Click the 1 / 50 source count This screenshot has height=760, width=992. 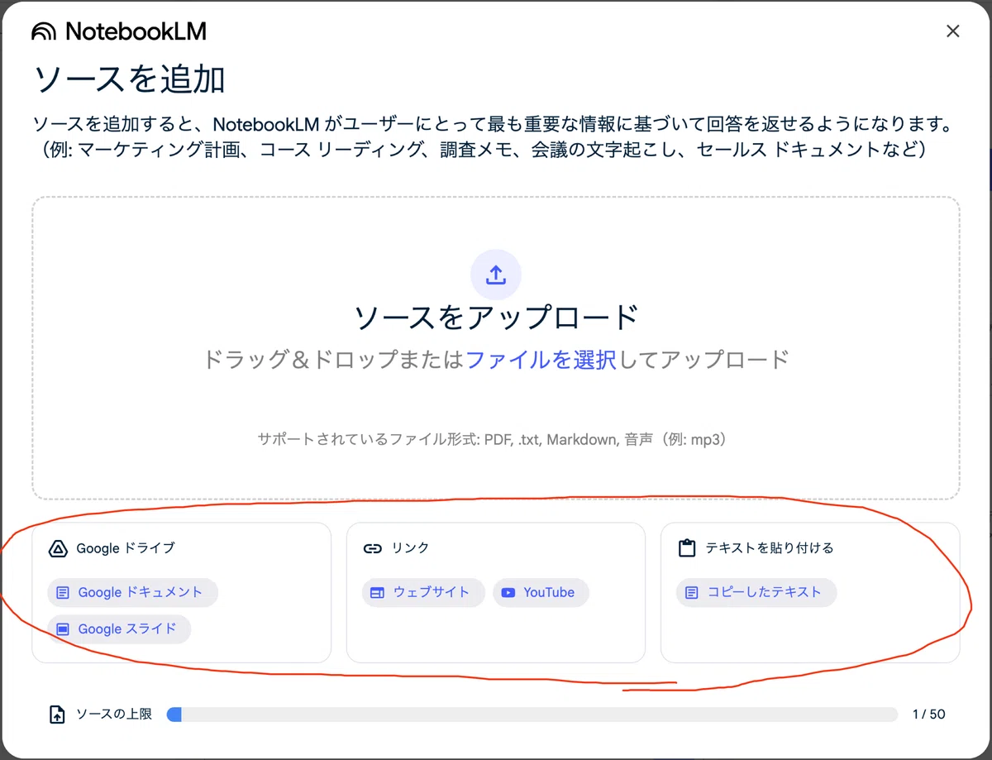pos(928,715)
